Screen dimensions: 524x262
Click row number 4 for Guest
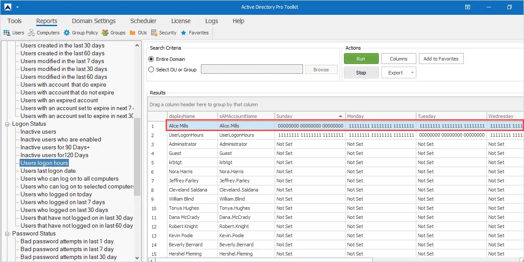tap(157, 153)
